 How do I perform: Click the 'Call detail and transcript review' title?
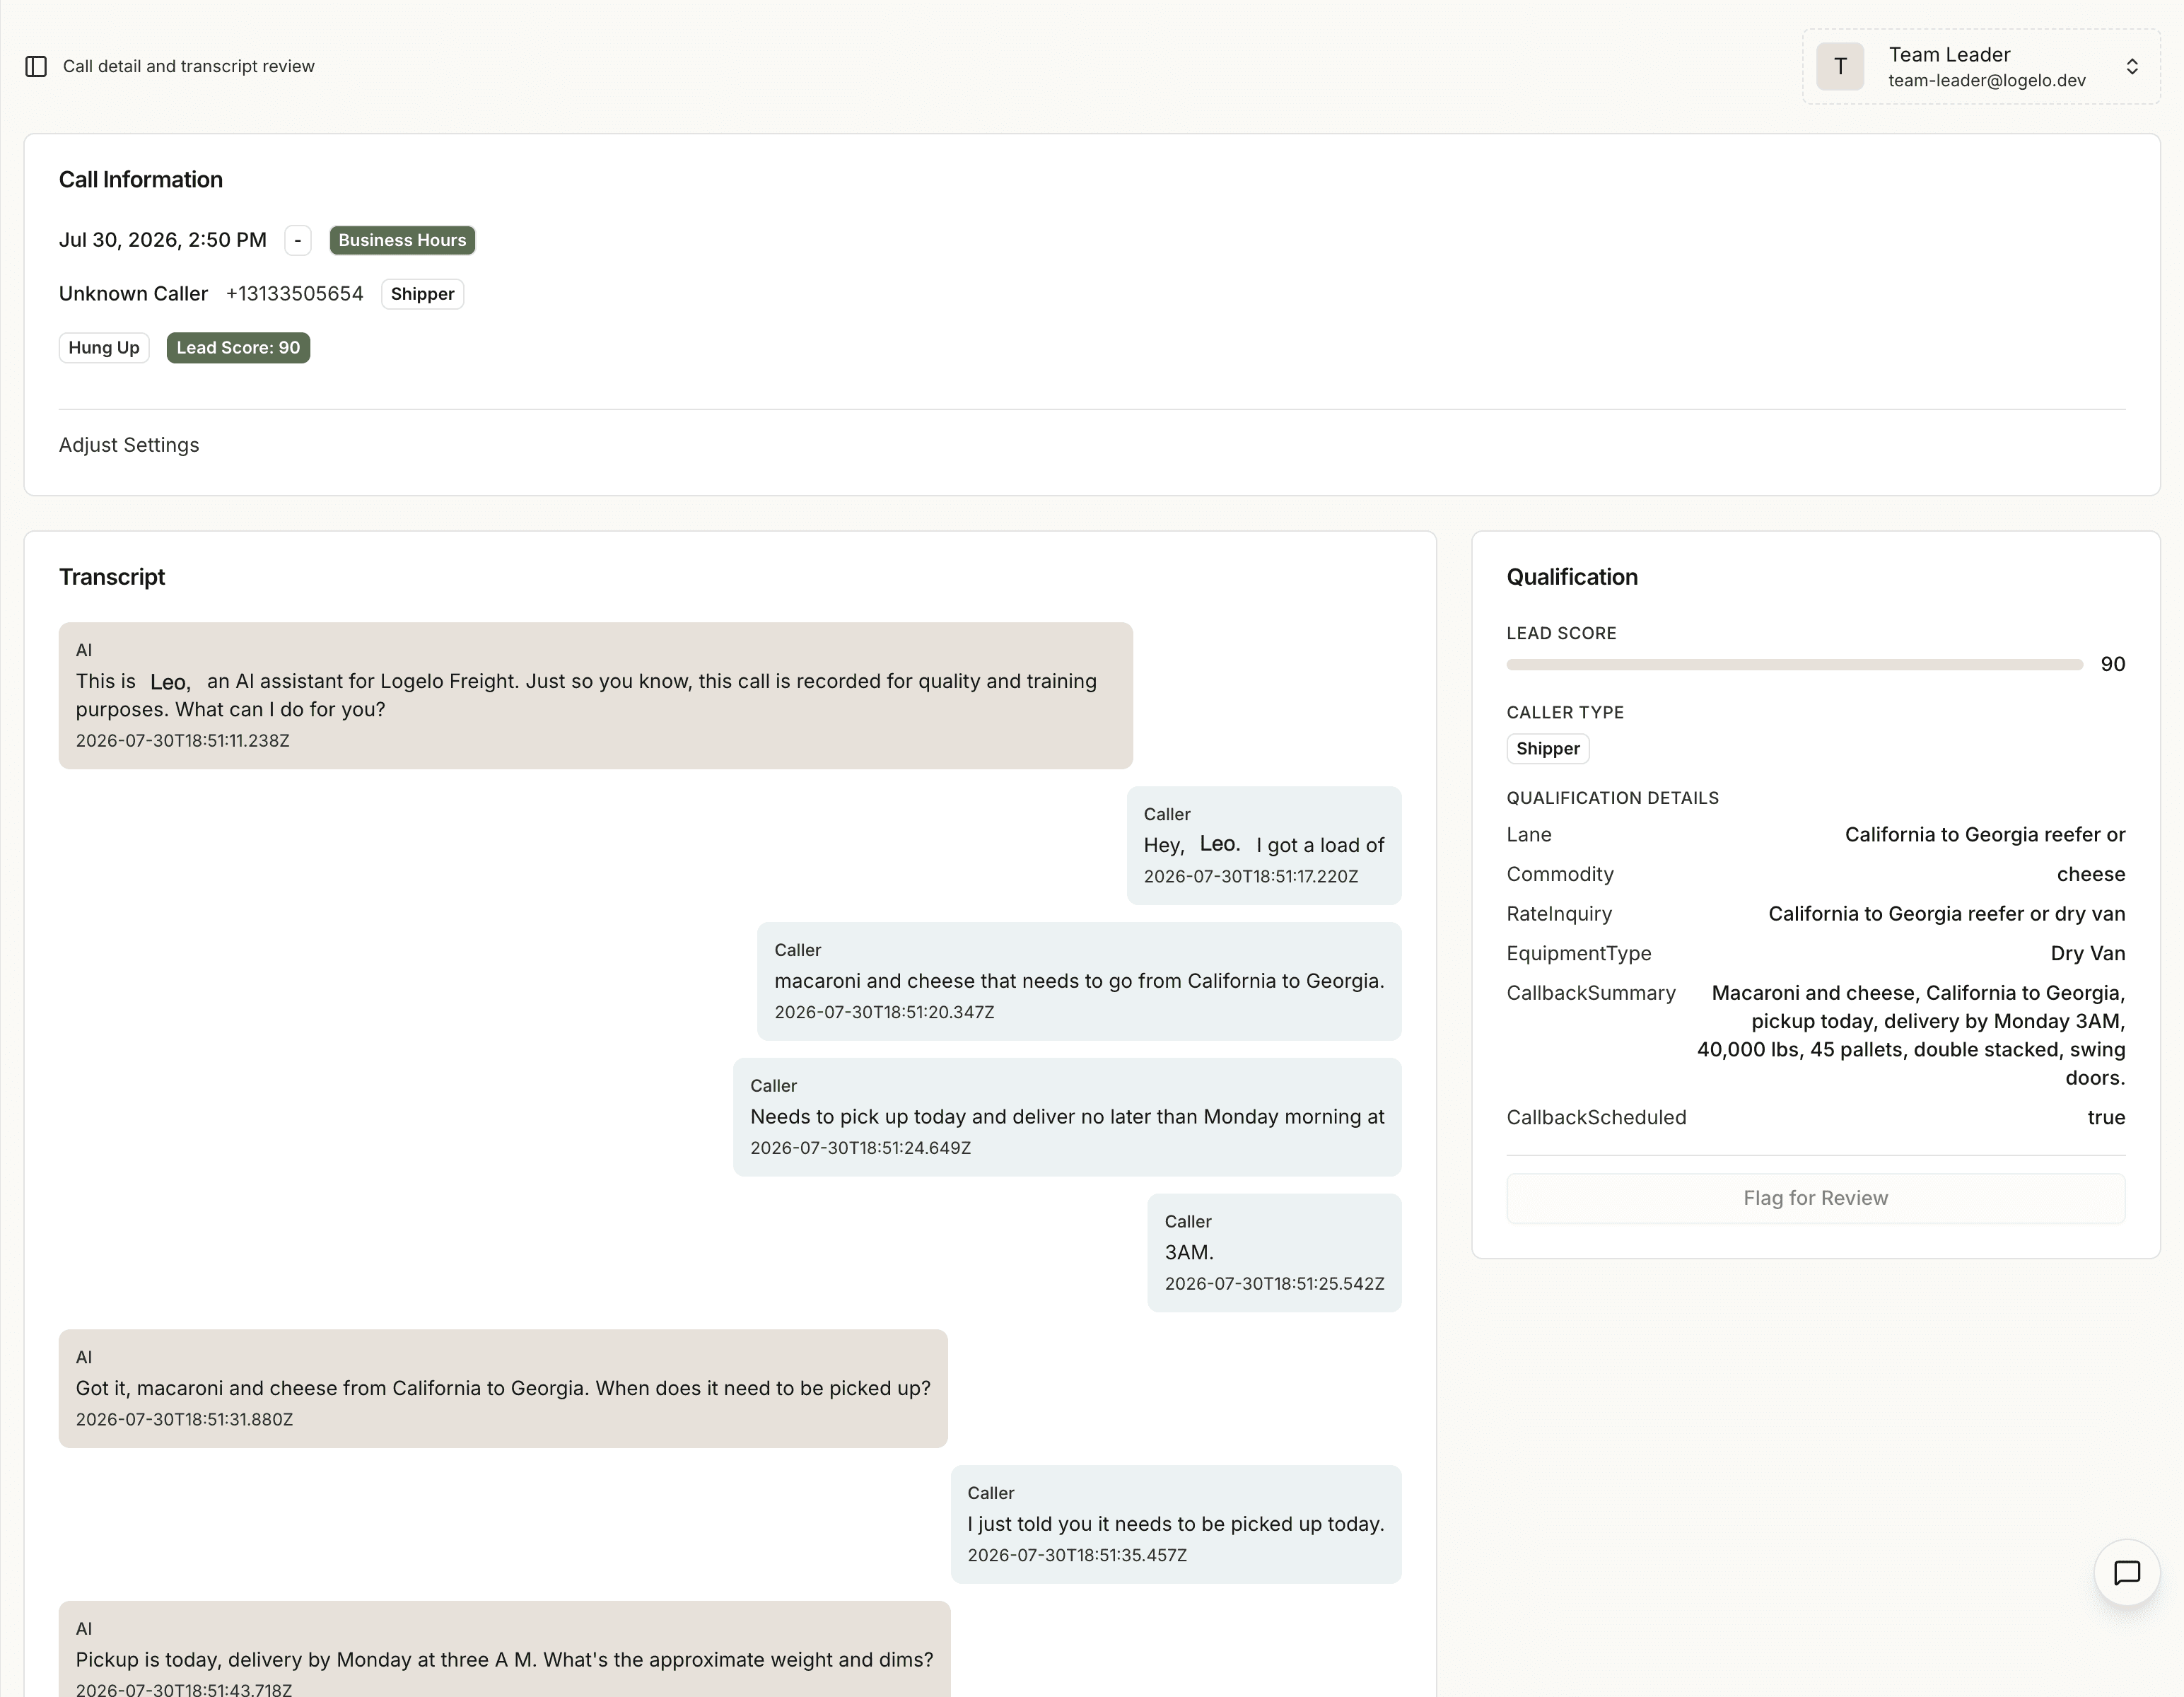(x=189, y=66)
